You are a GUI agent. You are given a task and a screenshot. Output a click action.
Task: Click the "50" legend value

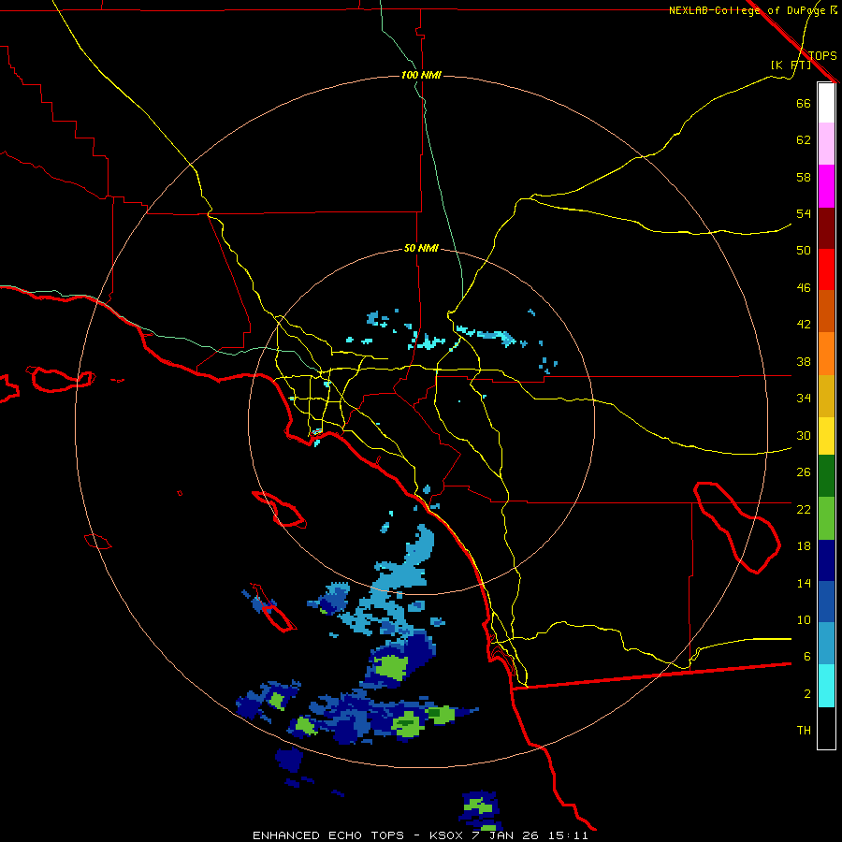804,251
